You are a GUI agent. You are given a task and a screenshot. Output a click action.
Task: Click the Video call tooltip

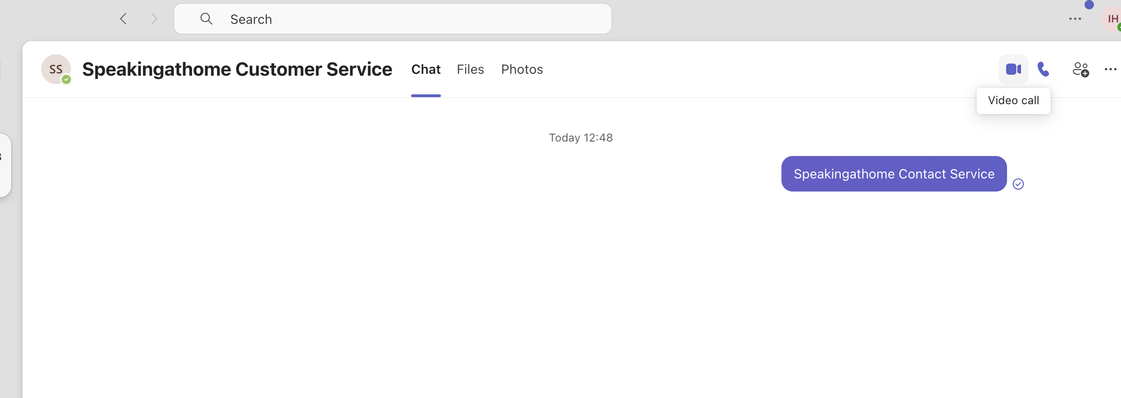(x=1013, y=100)
